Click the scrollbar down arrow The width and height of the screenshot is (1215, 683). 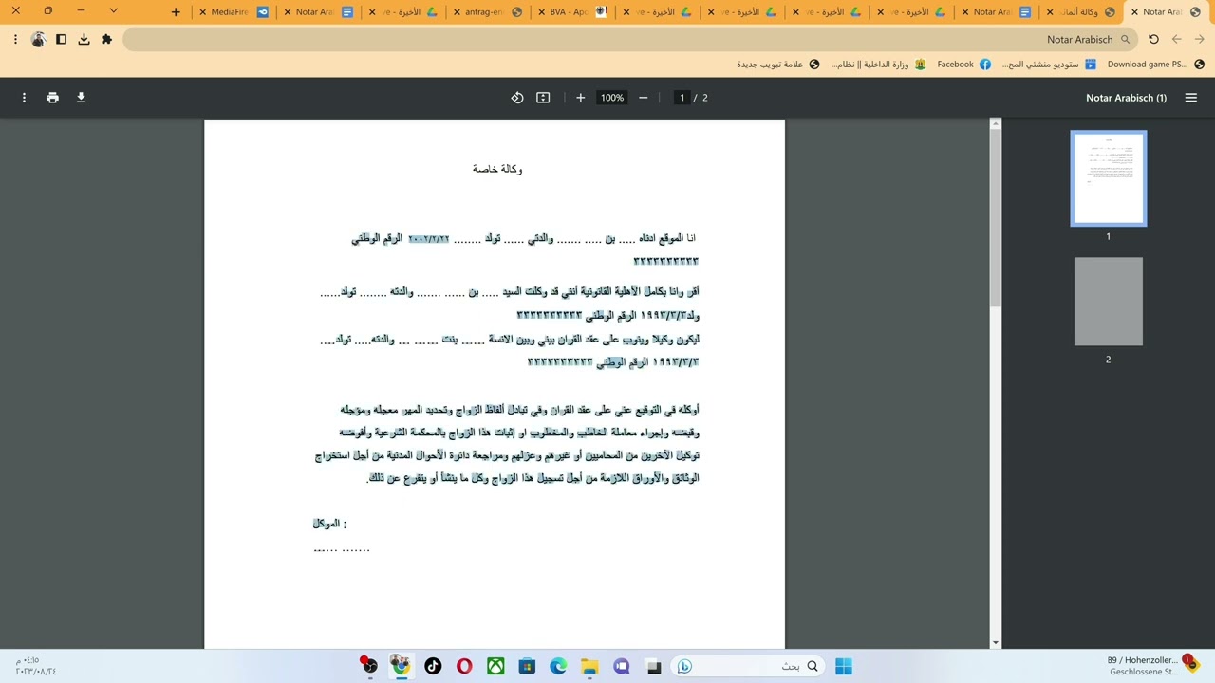995,643
